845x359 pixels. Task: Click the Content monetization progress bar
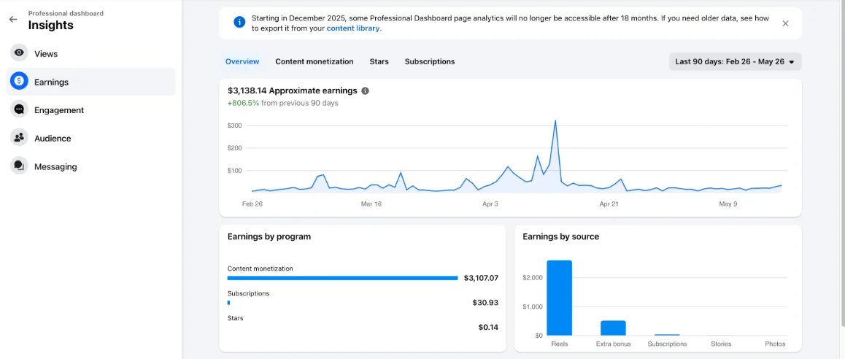pyautogui.click(x=342, y=278)
